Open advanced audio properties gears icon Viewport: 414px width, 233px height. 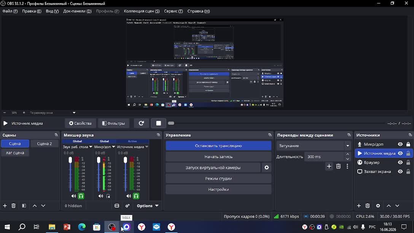coord(127,206)
